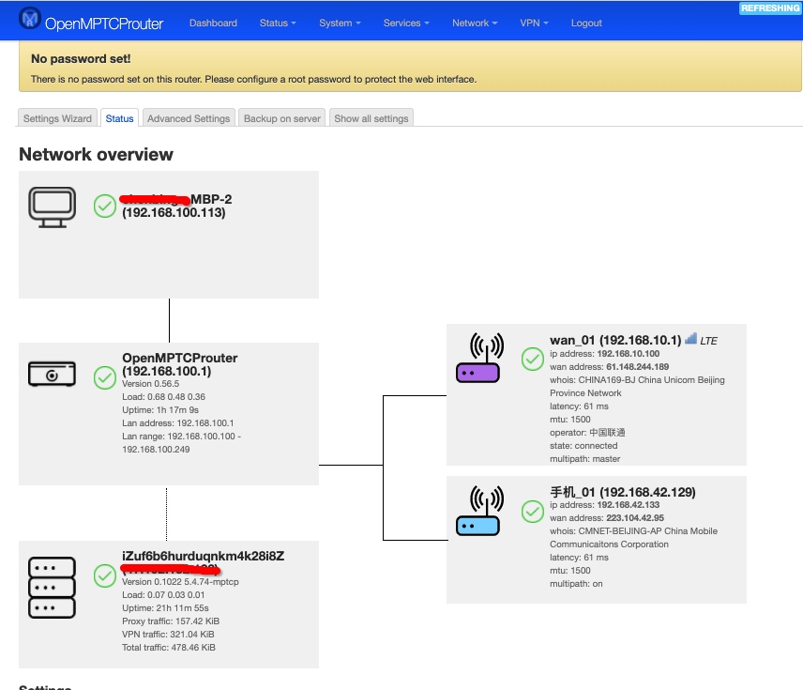Screen dimensions: 803x690
Task: Toggle the green status check beside 手机_01
Action: point(533,512)
